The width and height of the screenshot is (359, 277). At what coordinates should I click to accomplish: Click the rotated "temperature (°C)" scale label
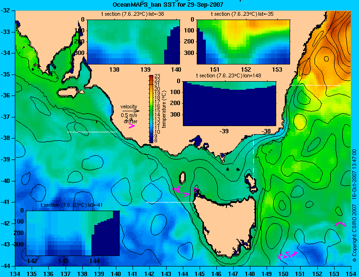(x=164, y=109)
